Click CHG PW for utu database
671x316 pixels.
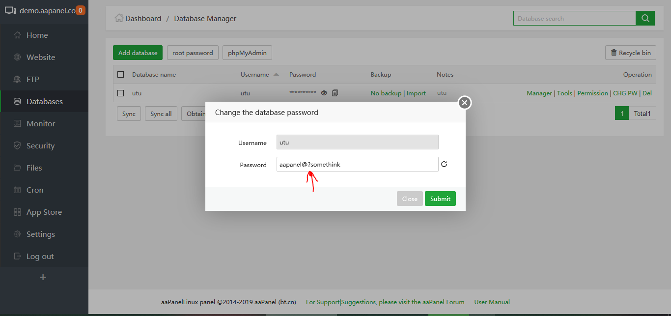(625, 93)
